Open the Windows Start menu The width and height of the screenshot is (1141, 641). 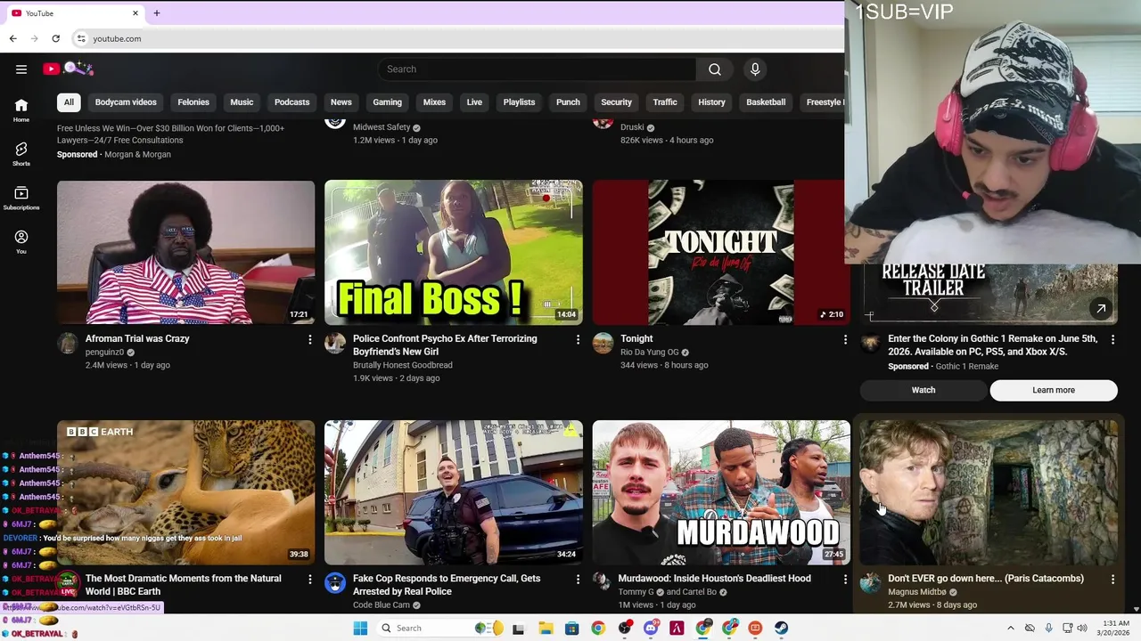click(360, 629)
